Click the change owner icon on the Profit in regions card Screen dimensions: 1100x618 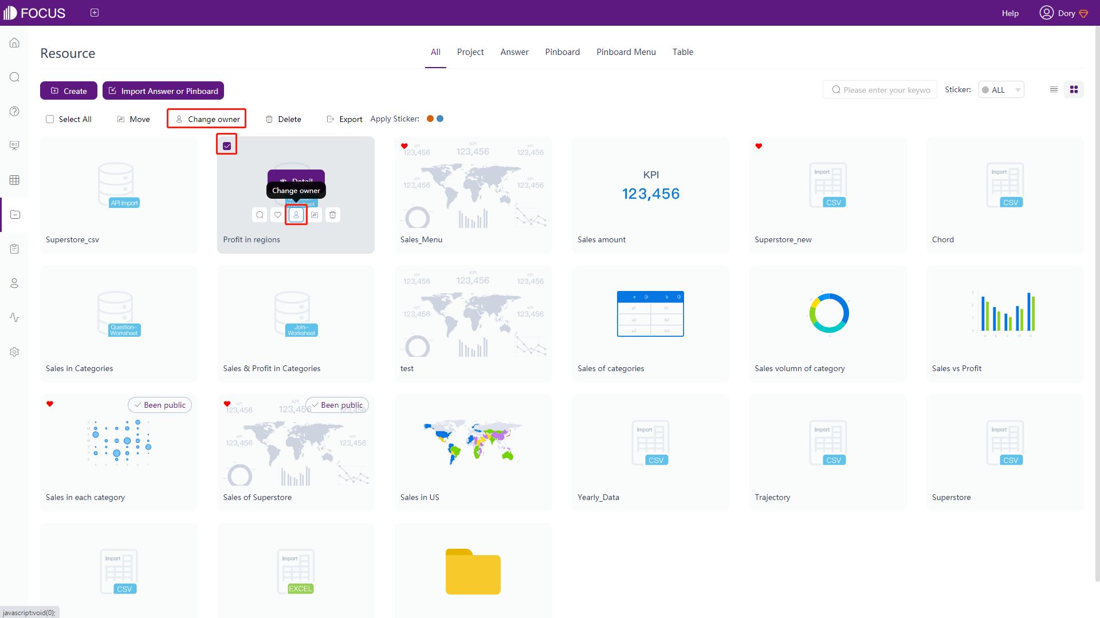(x=296, y=215)
